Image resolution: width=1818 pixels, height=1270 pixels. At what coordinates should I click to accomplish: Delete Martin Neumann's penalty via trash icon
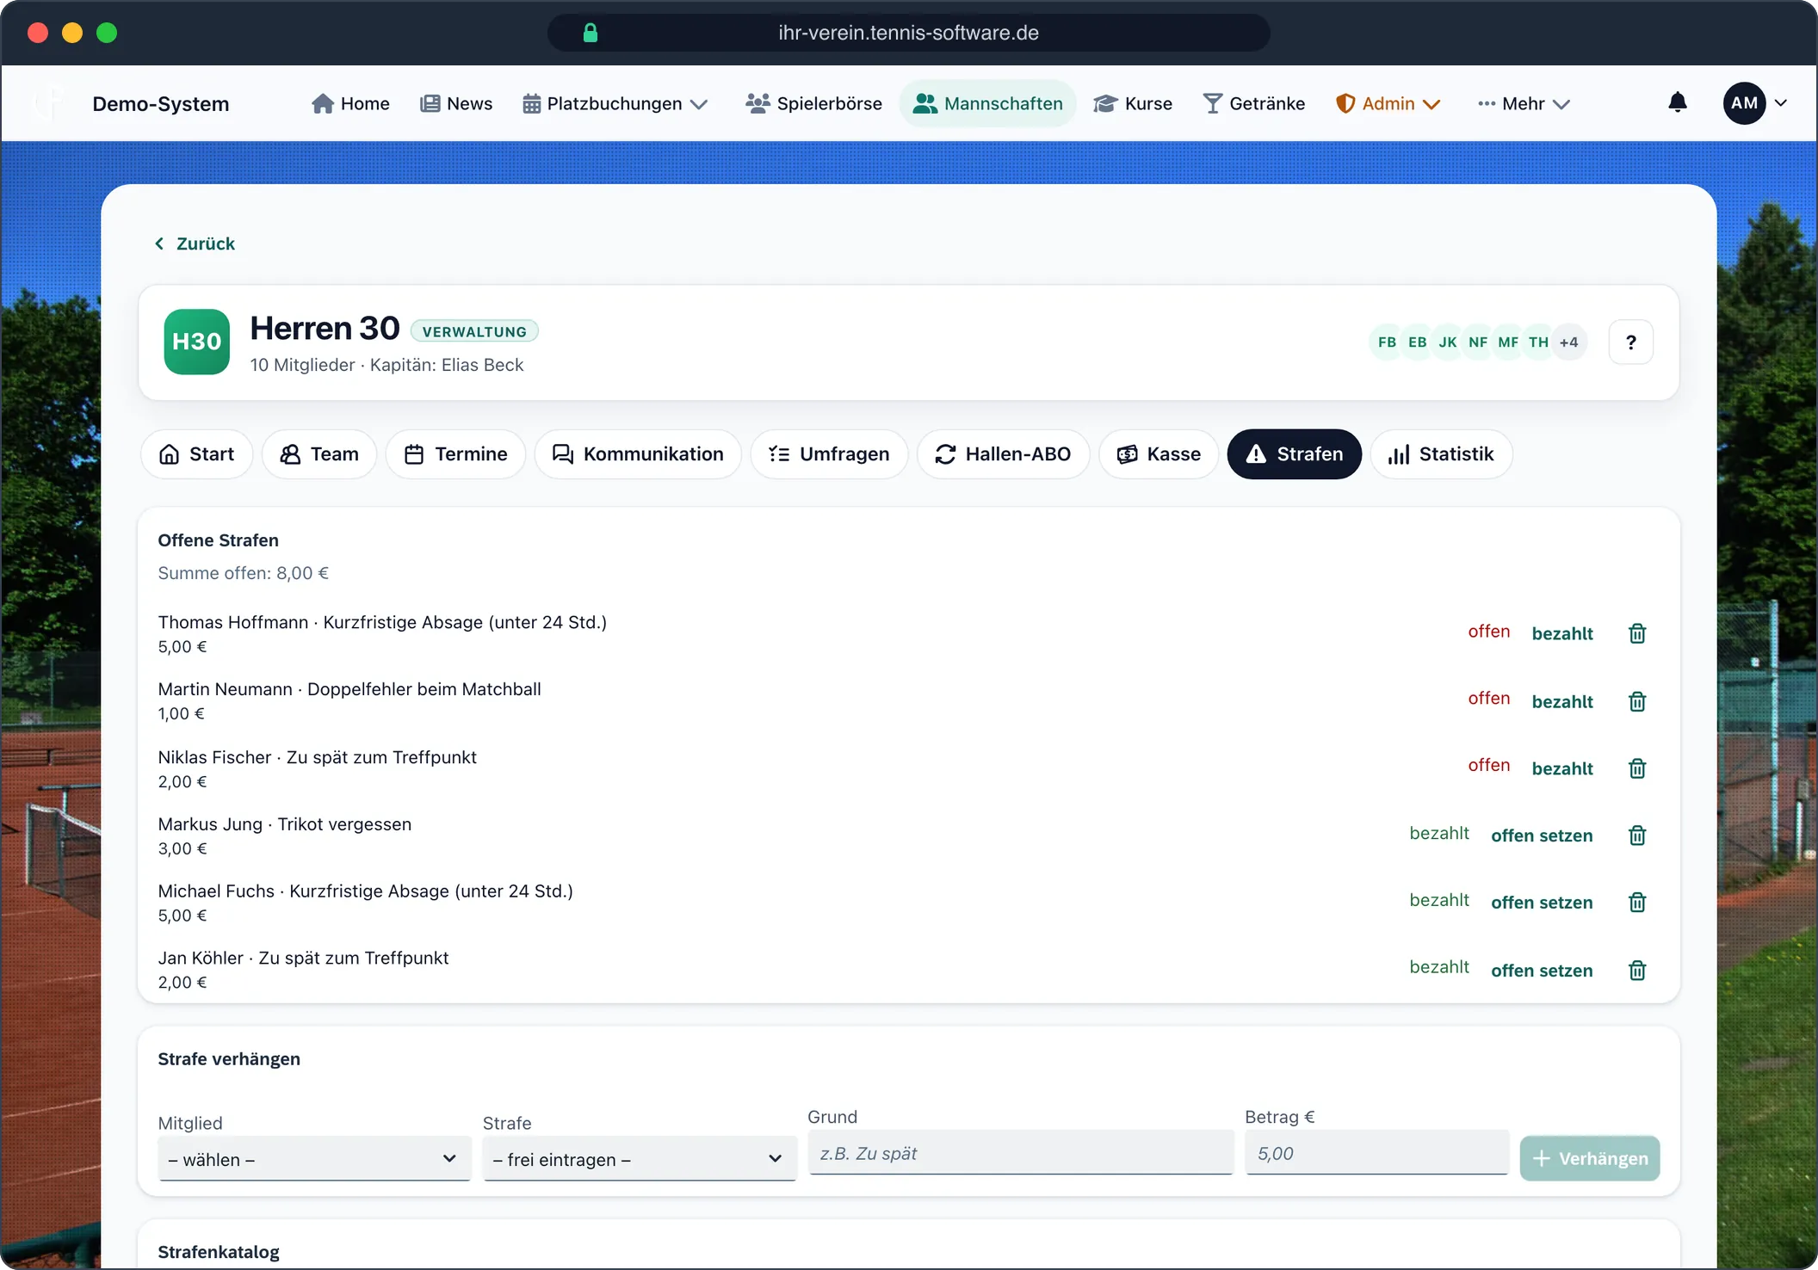(1637, 701)
